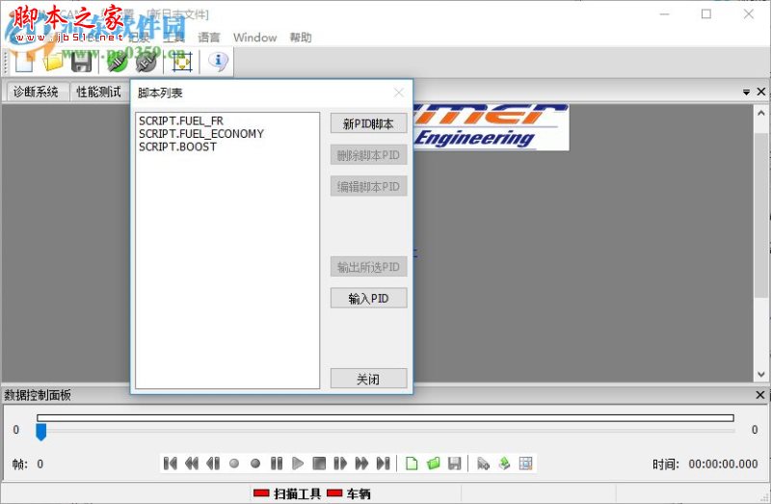This screenshot has width=771, height=504.
Task: Click the main scrollbar up arrow
Action: pyautogui.click(x=761, y=113)
